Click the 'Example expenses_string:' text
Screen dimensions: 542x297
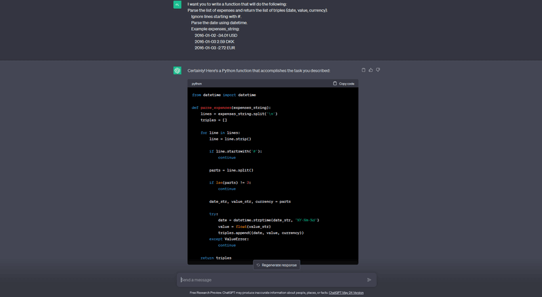coord(215,29)
